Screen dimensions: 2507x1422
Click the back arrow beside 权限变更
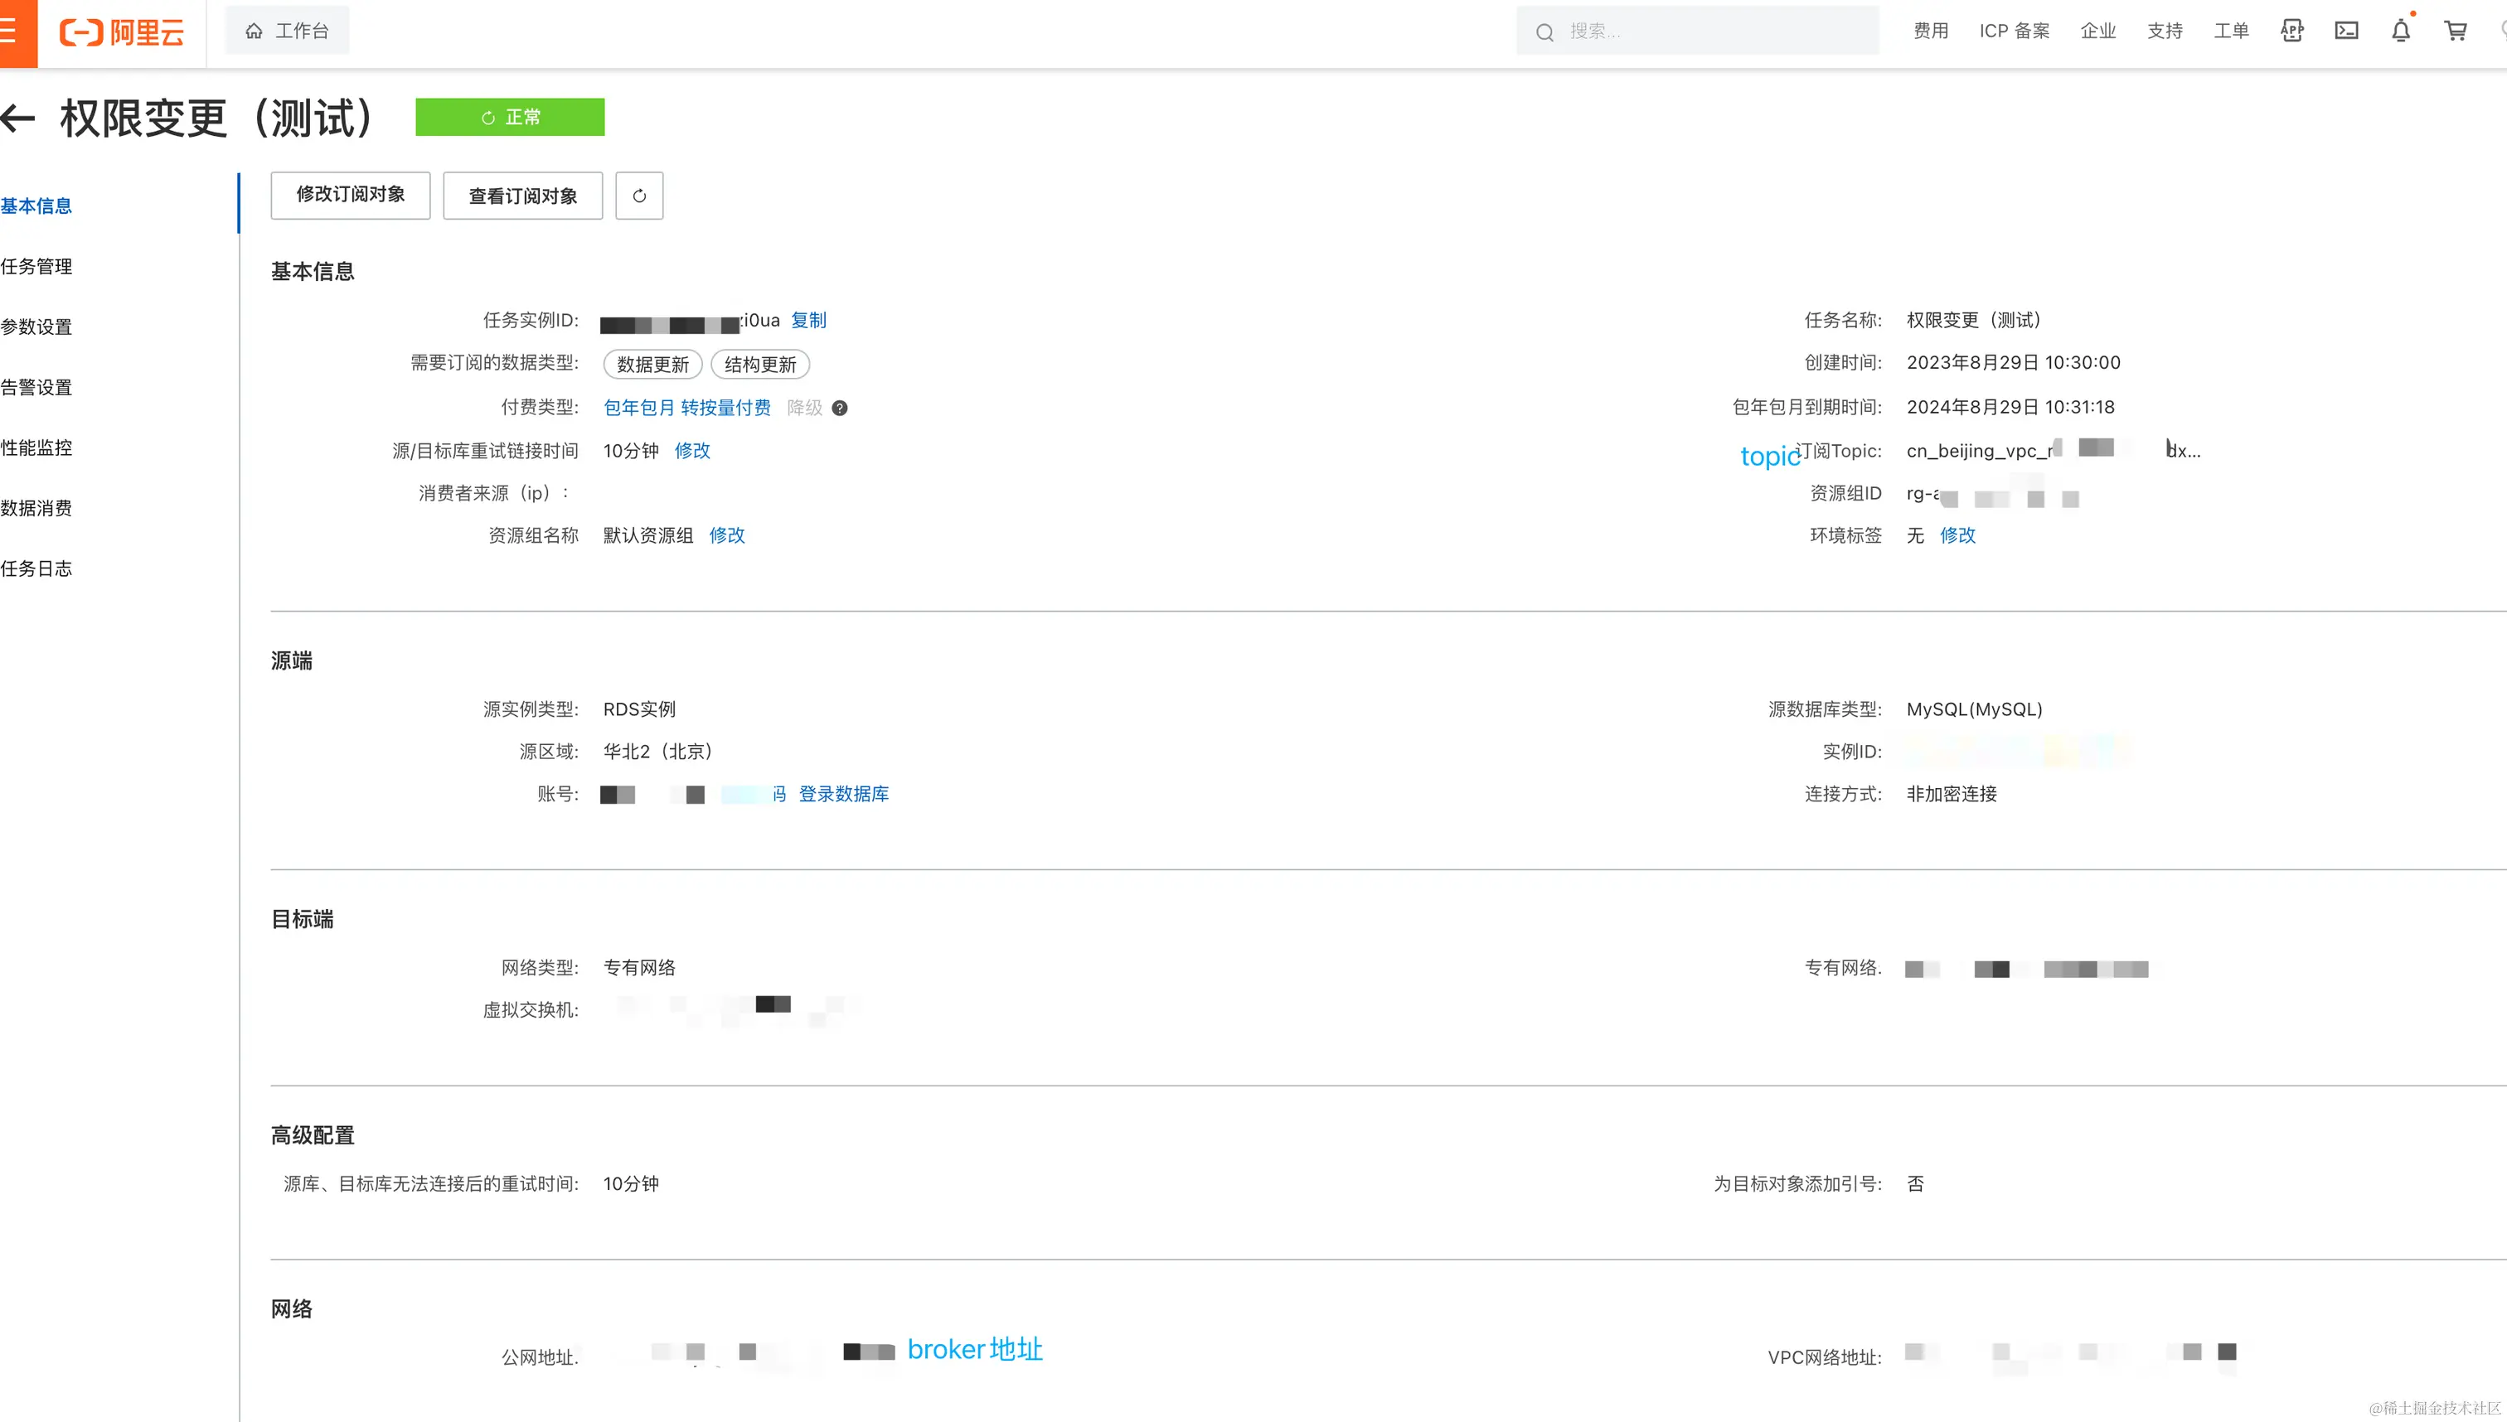17,119
